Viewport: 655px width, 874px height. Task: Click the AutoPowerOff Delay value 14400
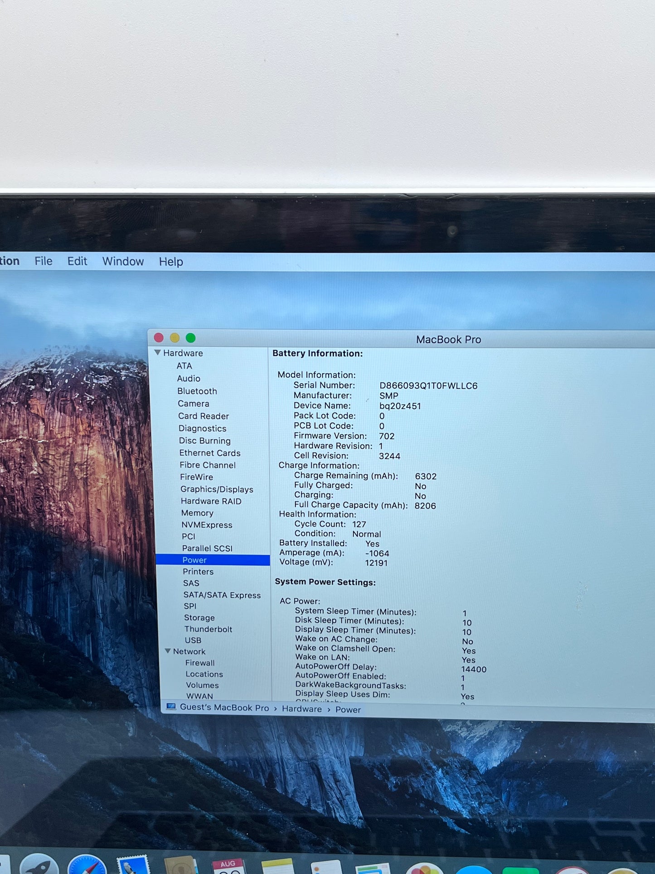pyautogui.click(x=474, y=669)
